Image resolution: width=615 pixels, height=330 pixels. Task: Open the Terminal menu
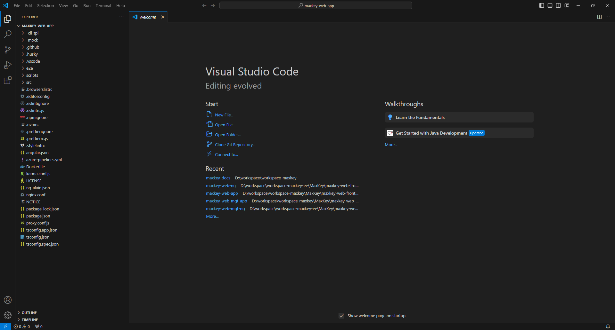[x=103, y=5]
